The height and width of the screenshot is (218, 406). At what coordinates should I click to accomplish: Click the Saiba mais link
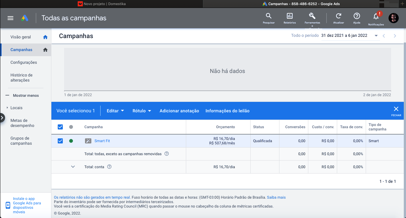tap(276, 197)
